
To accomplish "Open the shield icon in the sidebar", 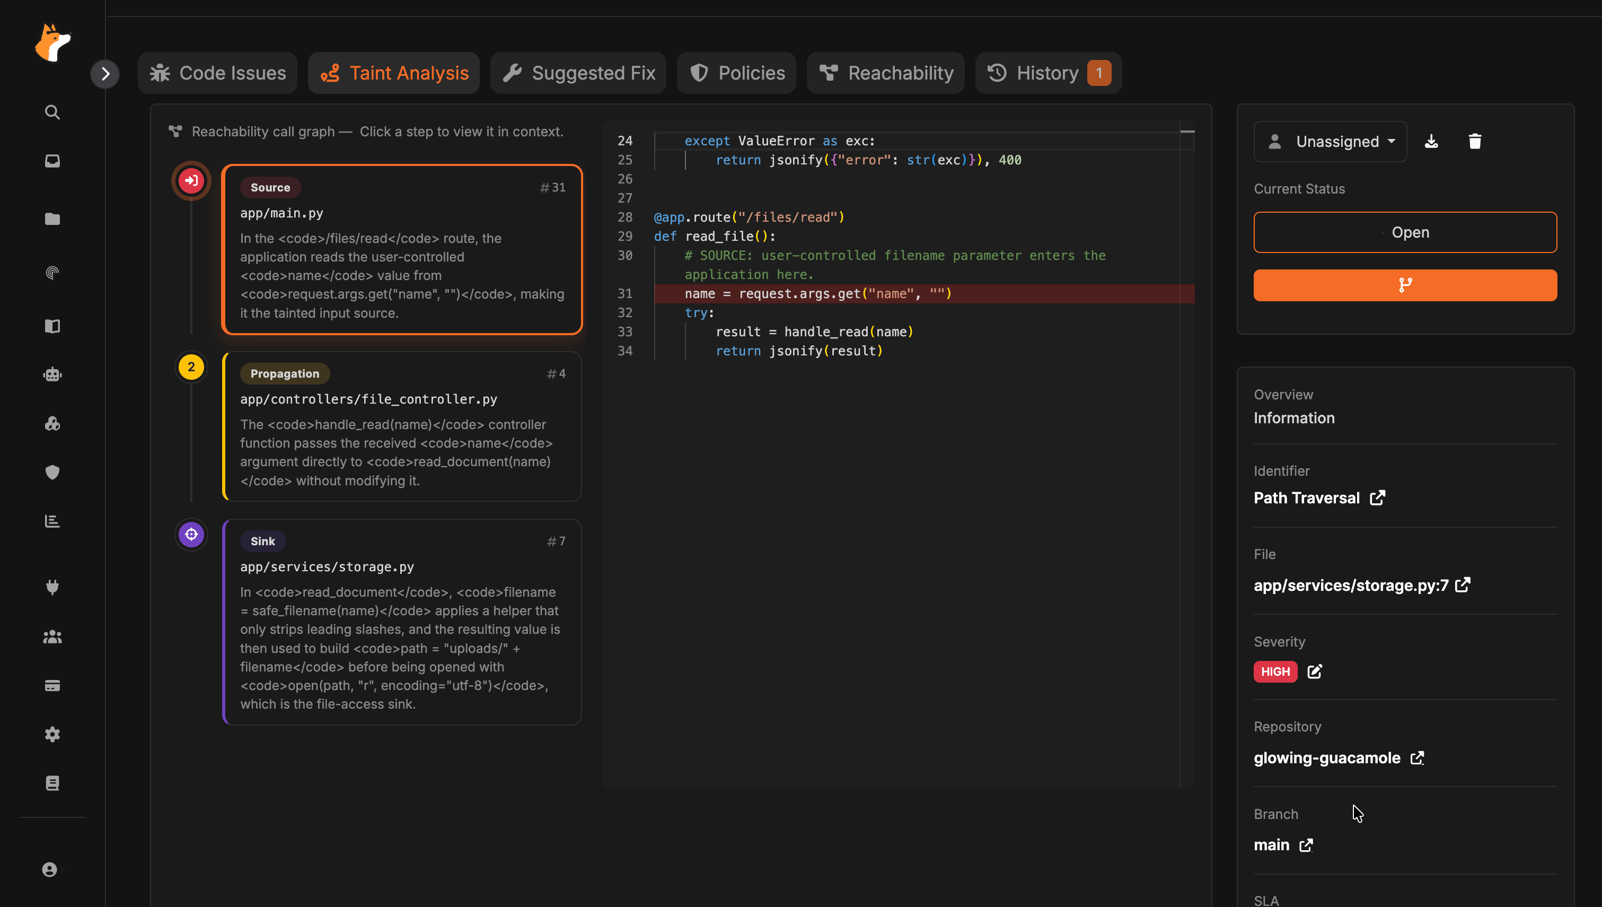I will click(x=52, y=472).
